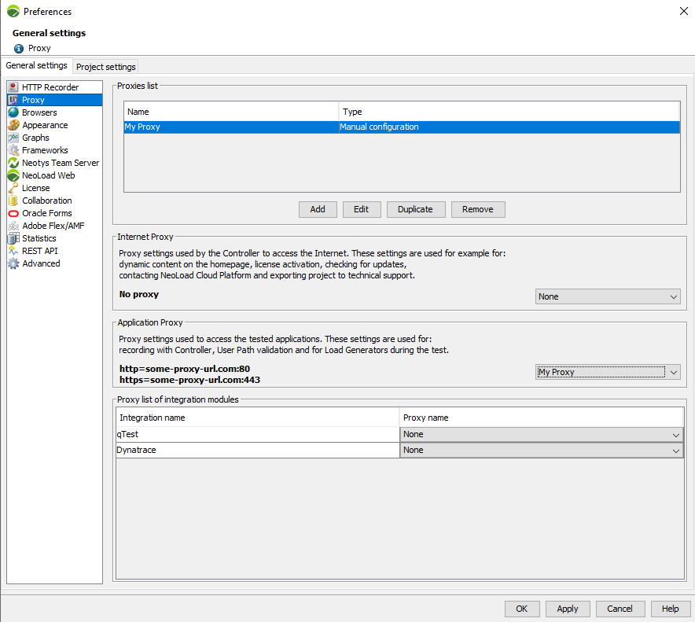Click the Oracle Forms icon

tap(13, 213)
